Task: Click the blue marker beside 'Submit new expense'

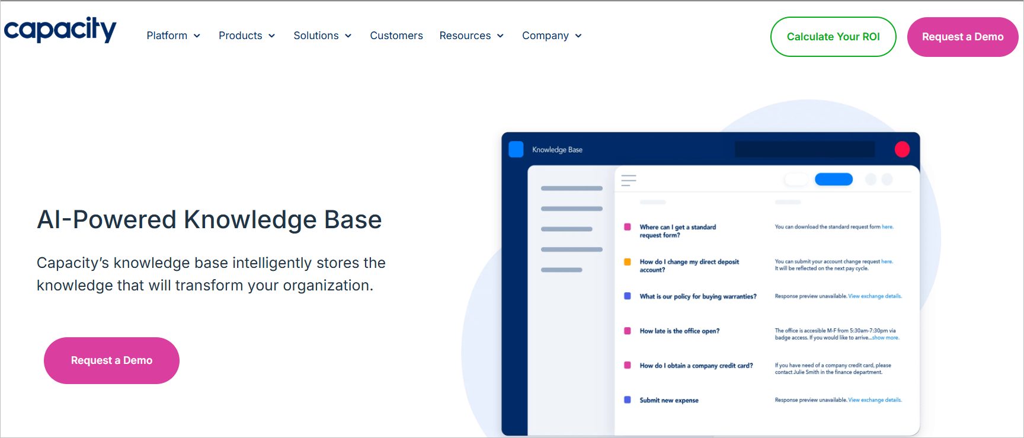Action: 627,399
